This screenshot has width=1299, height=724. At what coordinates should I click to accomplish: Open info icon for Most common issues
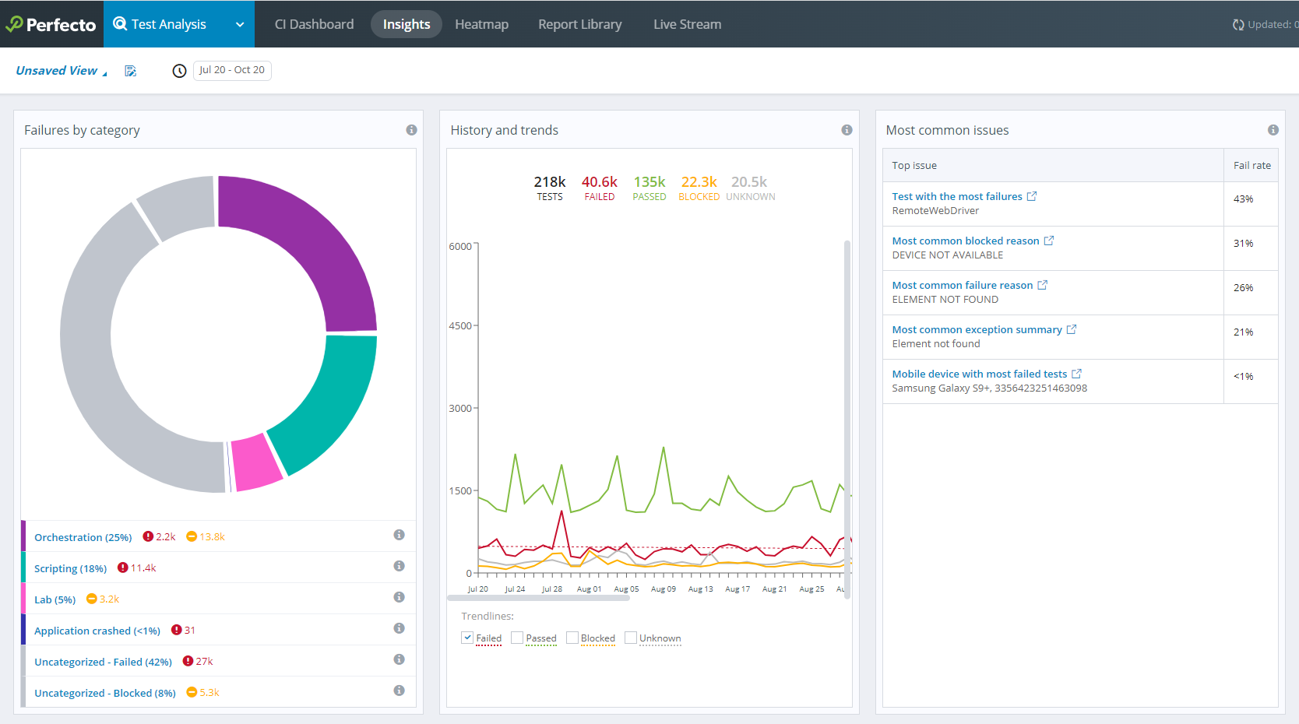[1273, 130]
